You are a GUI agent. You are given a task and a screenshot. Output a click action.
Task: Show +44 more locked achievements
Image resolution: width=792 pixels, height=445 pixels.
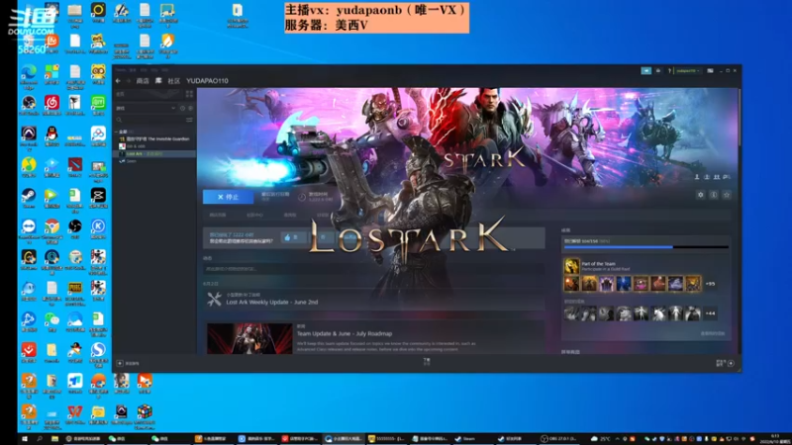tap(710, 313)
